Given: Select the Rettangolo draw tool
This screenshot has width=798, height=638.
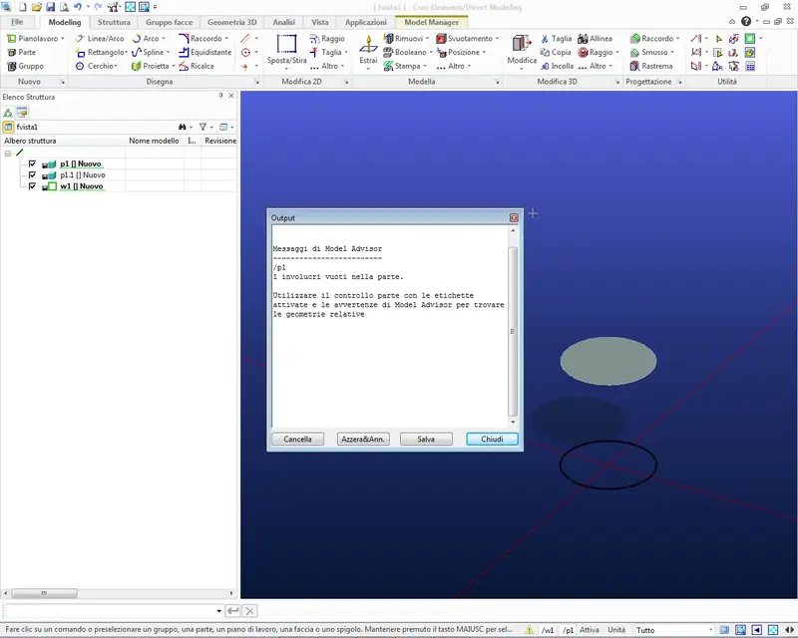Looking at the screenshot, I should [x=101, y=52].
